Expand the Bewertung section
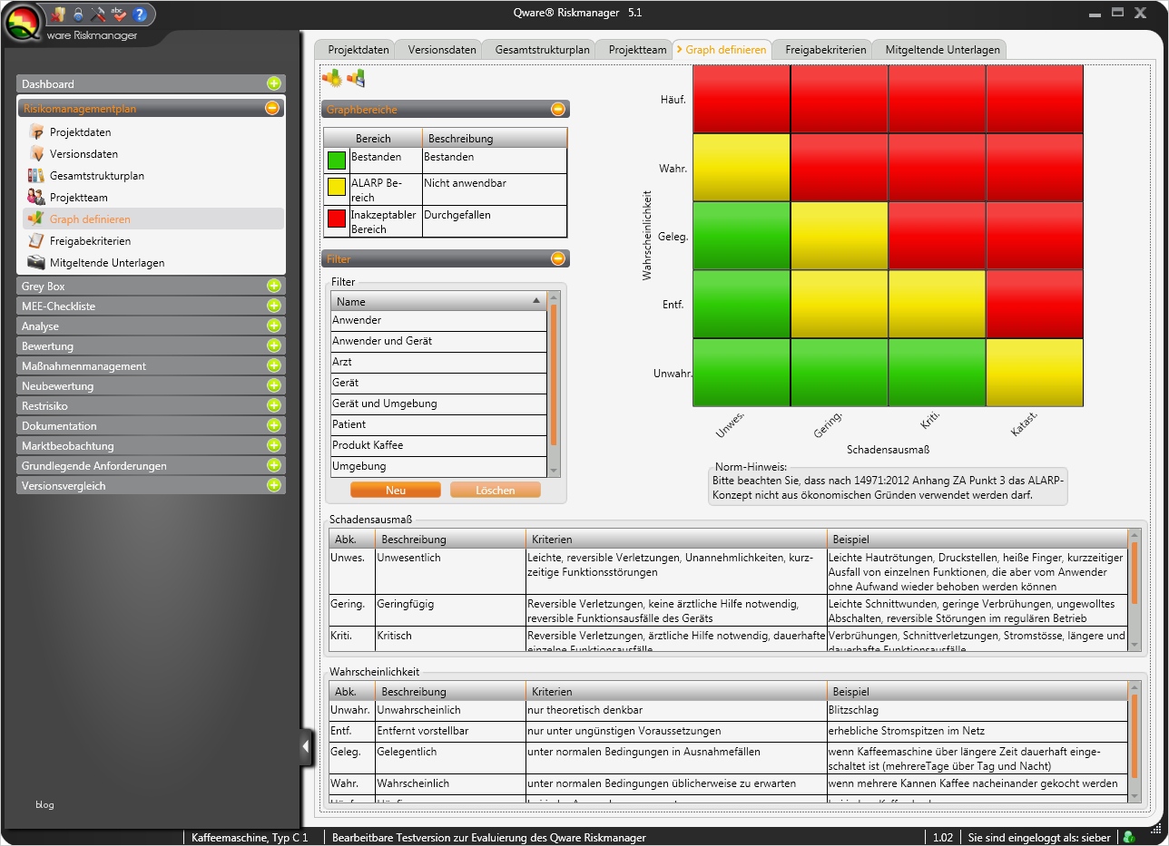 pyautogui.click(x=273, y=345)
